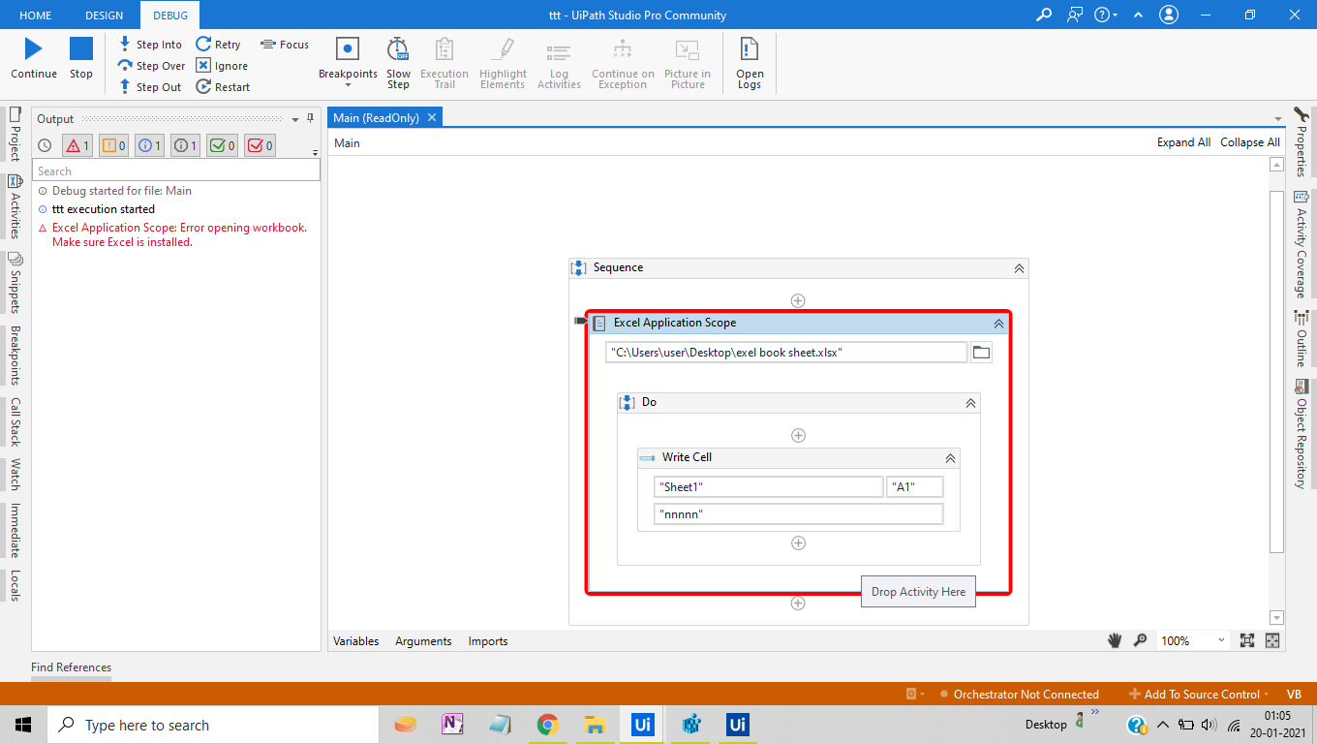Collapse the Write Cell activity

(x=950, y=458)
